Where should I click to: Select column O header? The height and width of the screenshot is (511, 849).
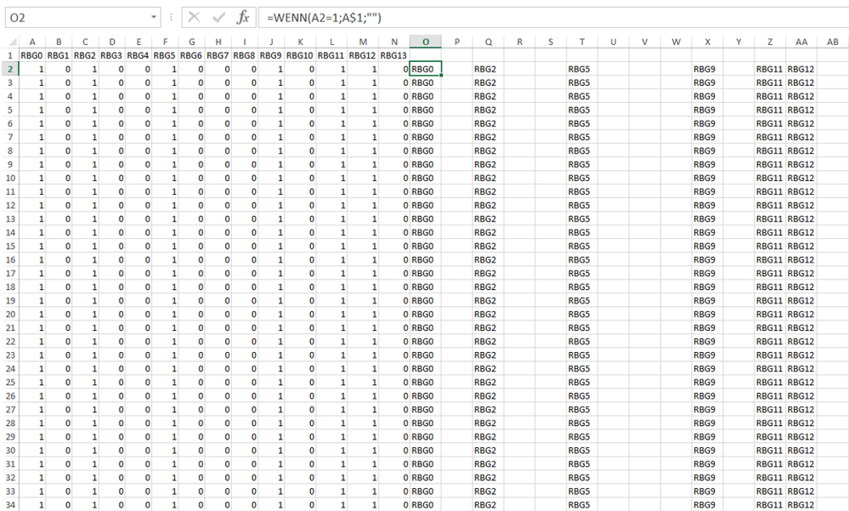click(427, 42)
